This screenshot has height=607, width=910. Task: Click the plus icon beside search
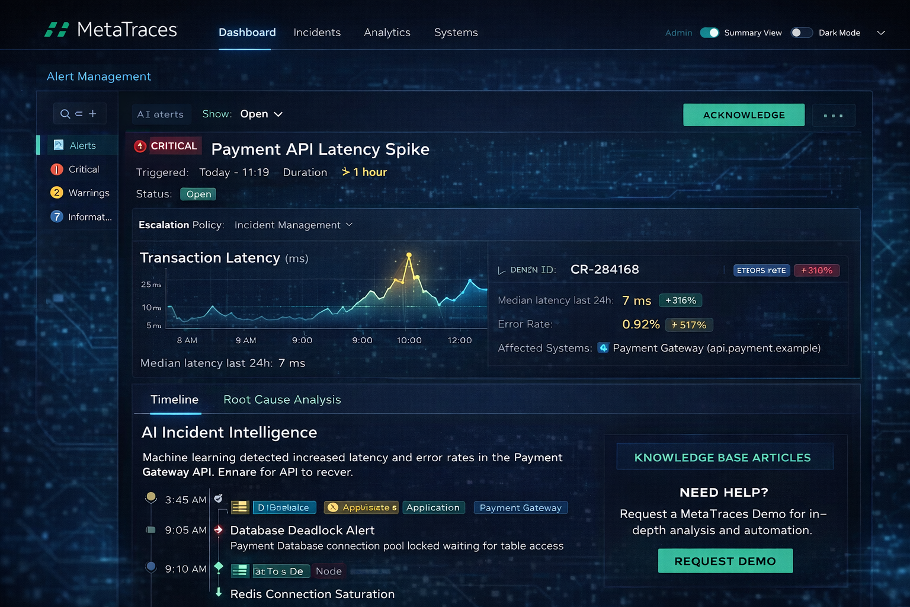point(92,113)
